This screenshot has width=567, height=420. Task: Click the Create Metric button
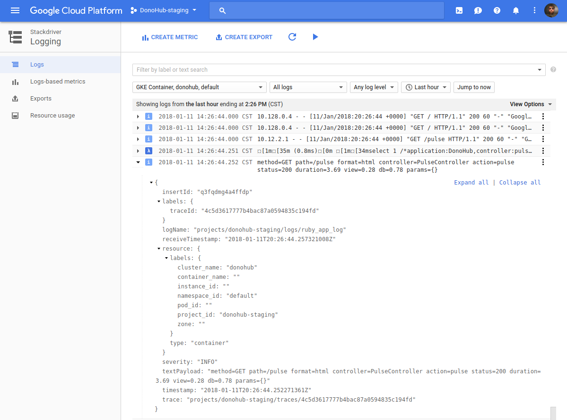click(x=170, y=37)
